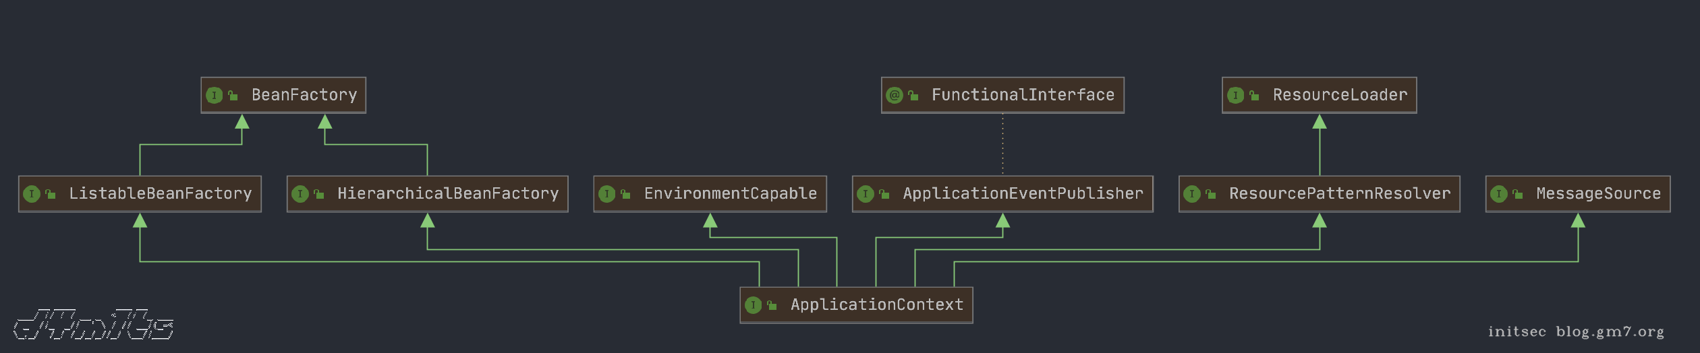The height and width of the screenshot is (353, 1700).
Task: Click the interface icon on ResourceLoader node
Action: pos(1235,96)
